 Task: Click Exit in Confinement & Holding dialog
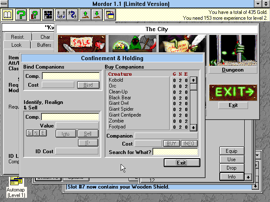pyautogui.click(x=182, y=163)
